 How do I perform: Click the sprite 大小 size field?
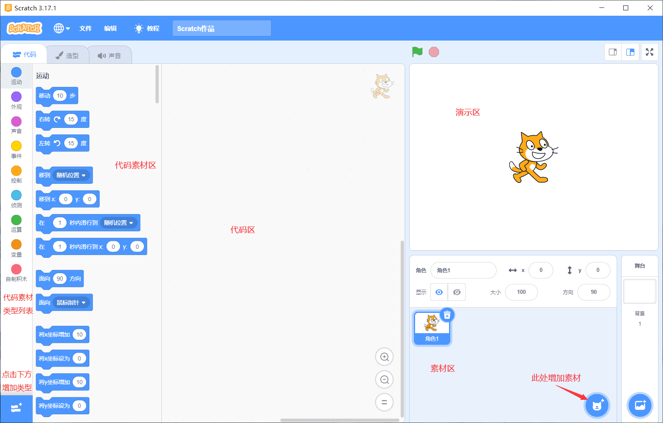521,292
